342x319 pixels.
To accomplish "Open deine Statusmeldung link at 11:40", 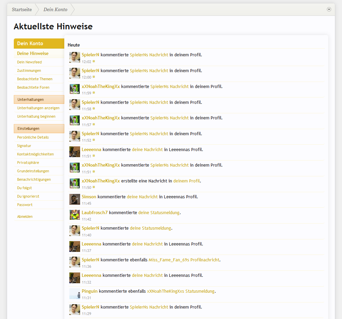I will [x=150, y=228].
